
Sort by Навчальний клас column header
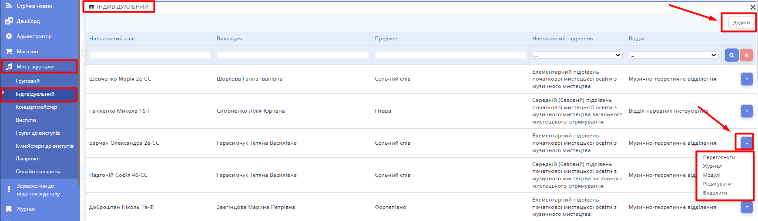113,39
